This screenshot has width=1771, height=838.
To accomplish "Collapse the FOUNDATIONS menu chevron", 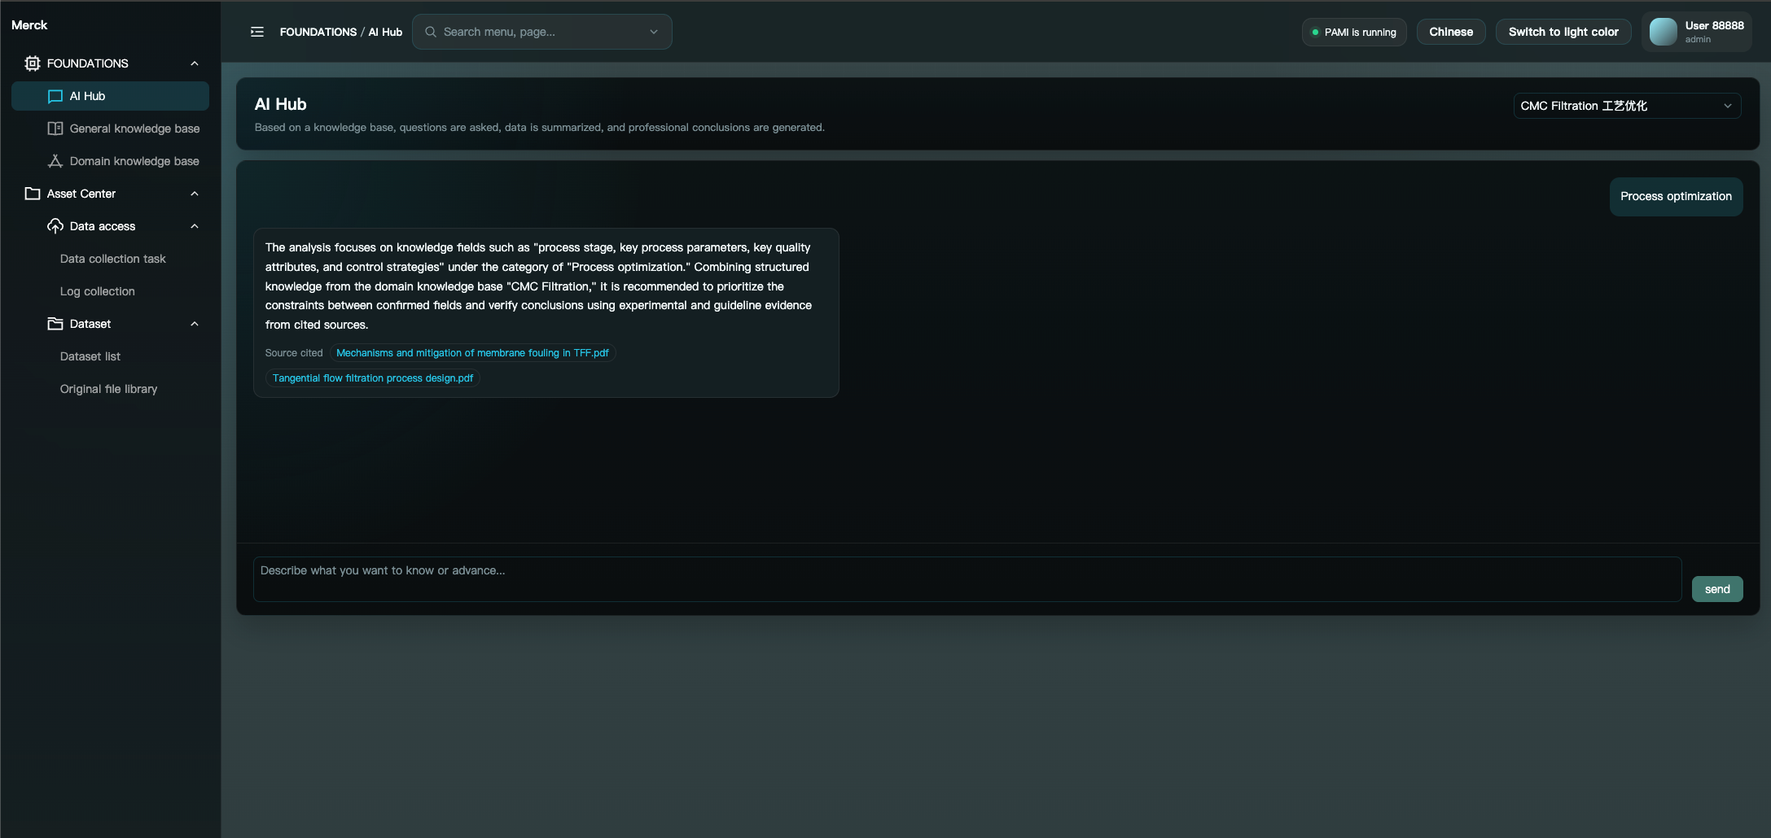I will click(195, 63).
